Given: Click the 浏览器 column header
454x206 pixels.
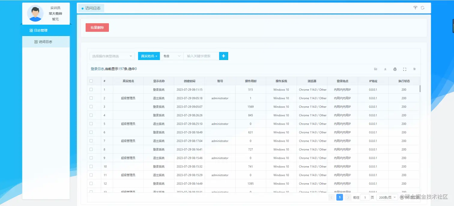Looking at the screenshot, I should tap(312, 81).
